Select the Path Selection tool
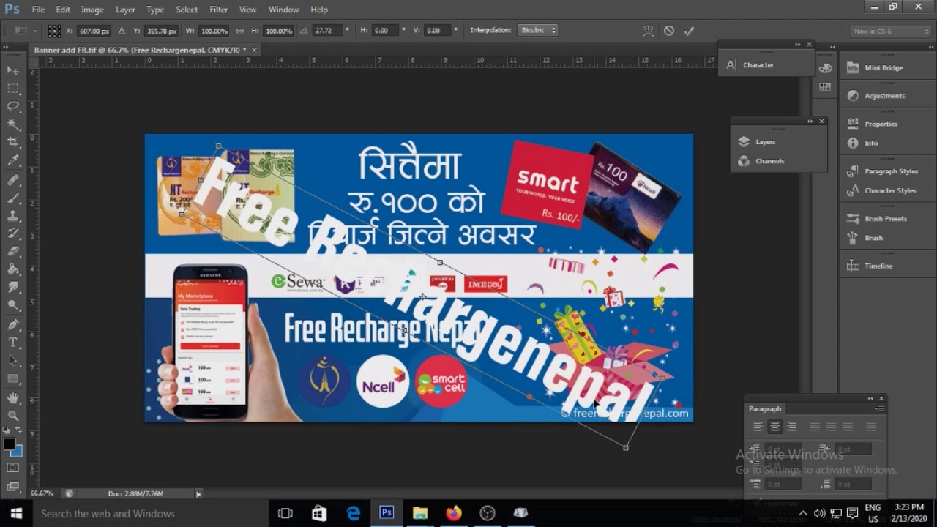This screenshot has height=527, width=937. [x=13, y=360]
